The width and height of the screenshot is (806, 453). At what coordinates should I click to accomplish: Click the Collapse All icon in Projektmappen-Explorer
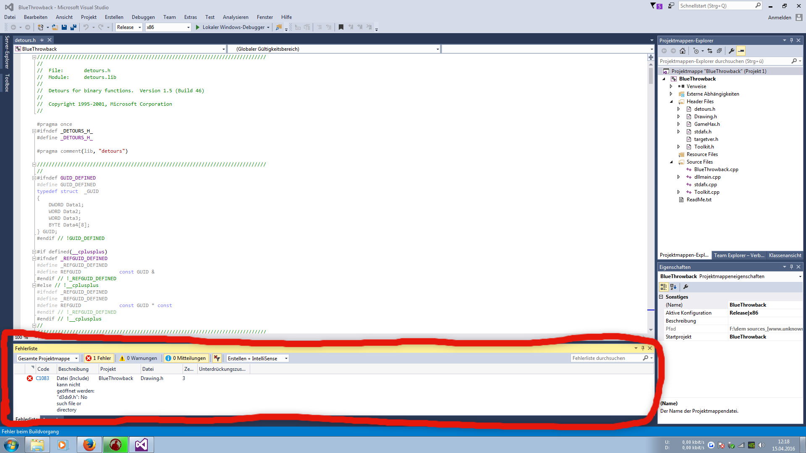(x=719, y=51)
